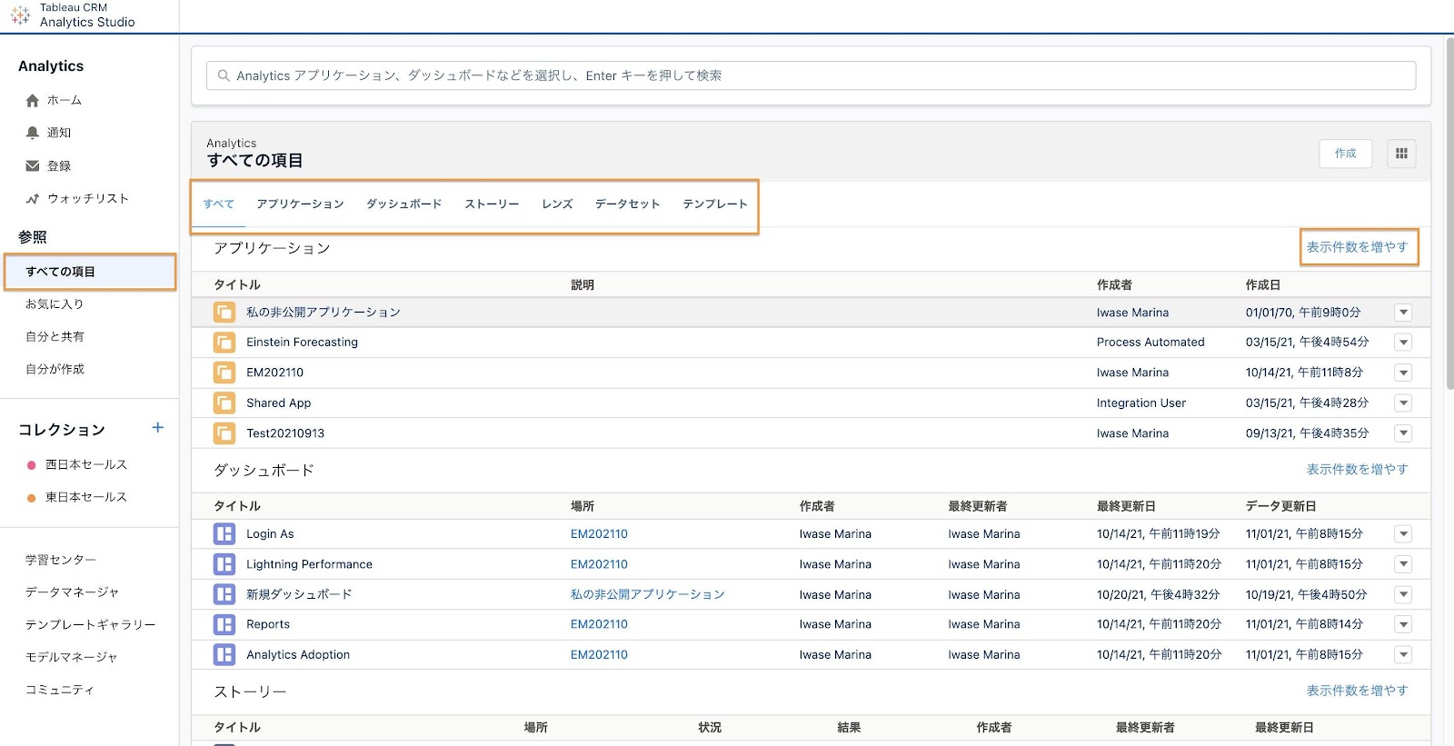Viewport: 1454px width, 746px height.
Task: Click app icon for EM202110
Action: click(224, 373)
